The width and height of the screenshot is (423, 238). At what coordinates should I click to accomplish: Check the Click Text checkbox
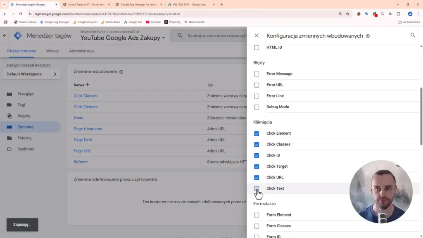tap(257, 188)
